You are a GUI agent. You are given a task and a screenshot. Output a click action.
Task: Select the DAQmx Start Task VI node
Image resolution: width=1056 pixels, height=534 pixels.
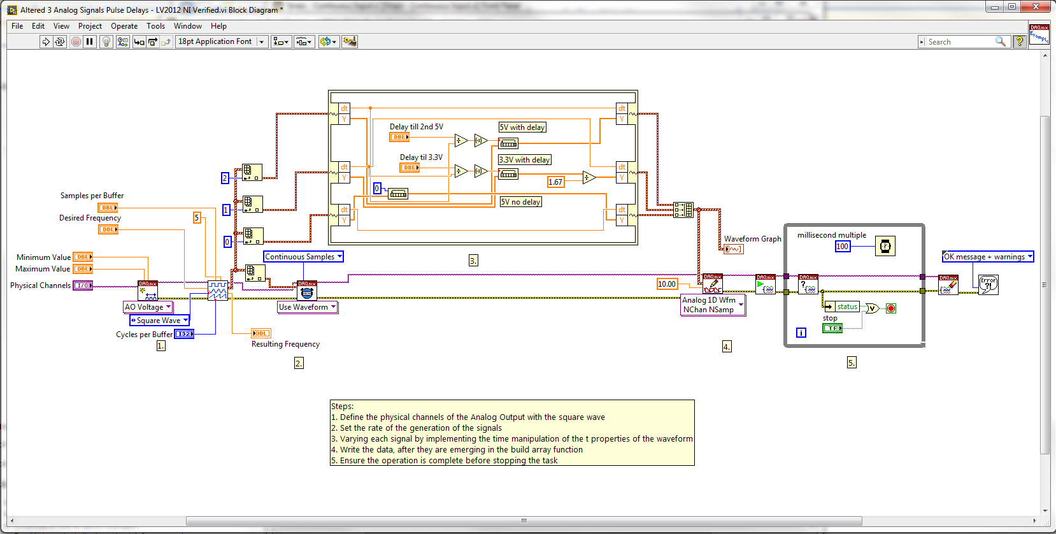coord(766,285)
